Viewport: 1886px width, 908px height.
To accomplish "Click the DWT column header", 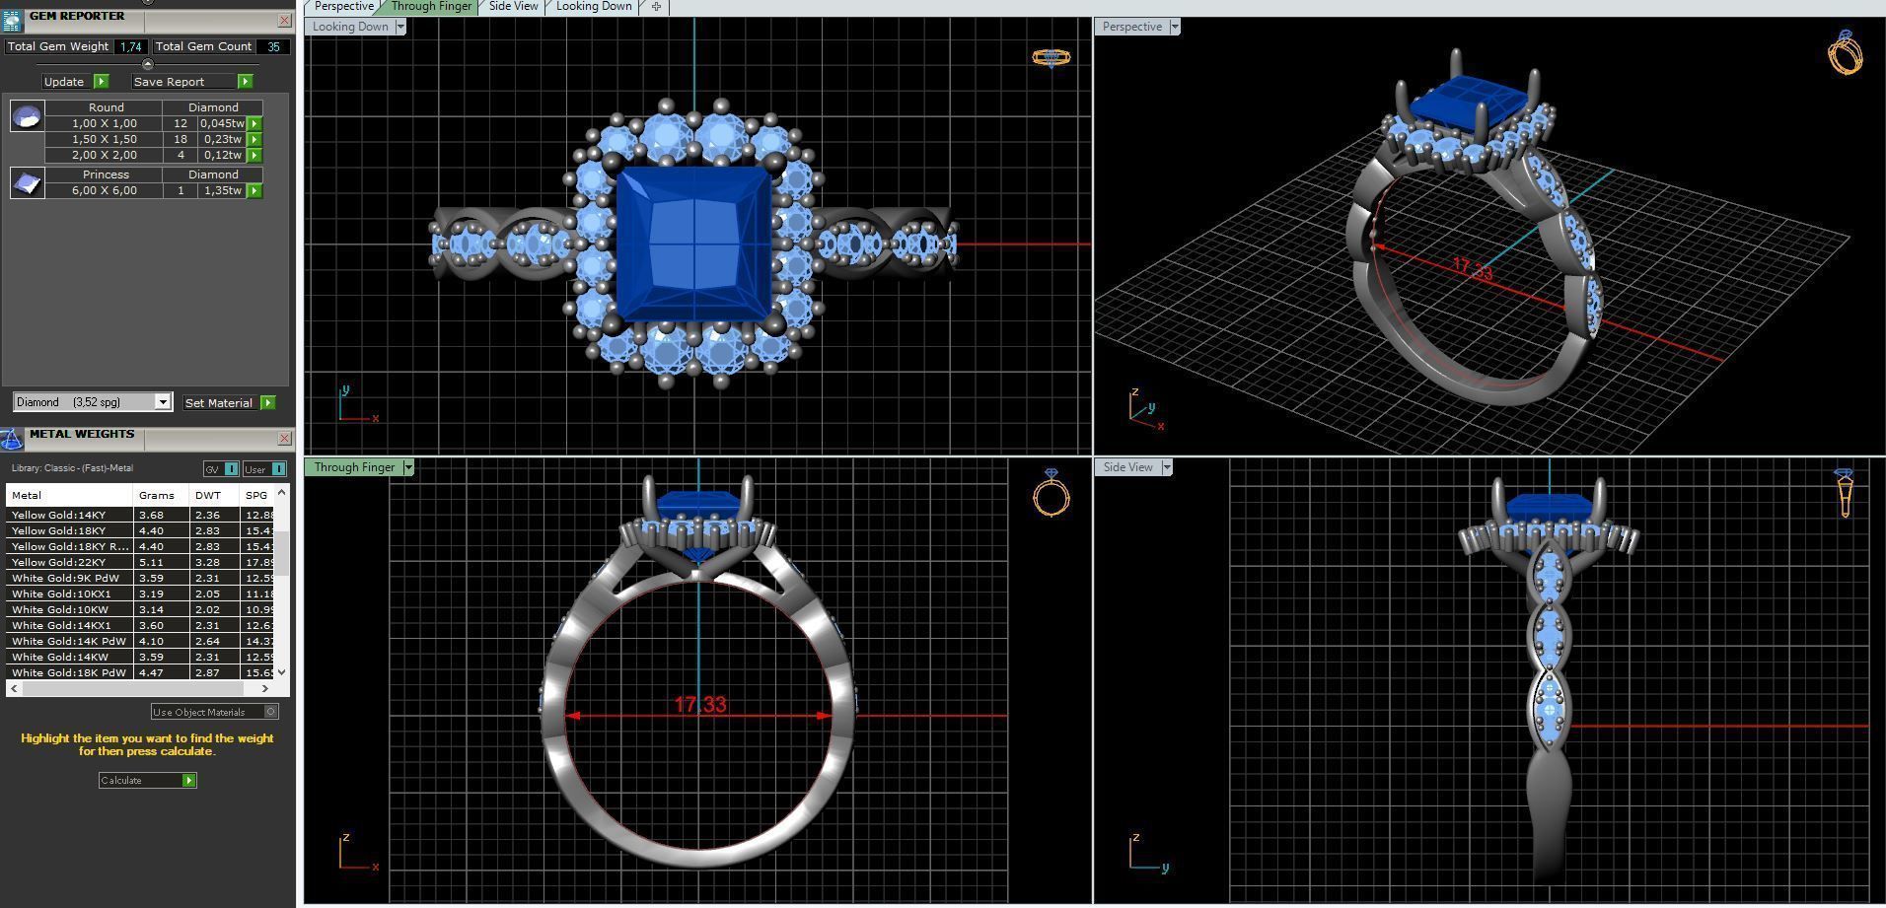I will (215, 496).
